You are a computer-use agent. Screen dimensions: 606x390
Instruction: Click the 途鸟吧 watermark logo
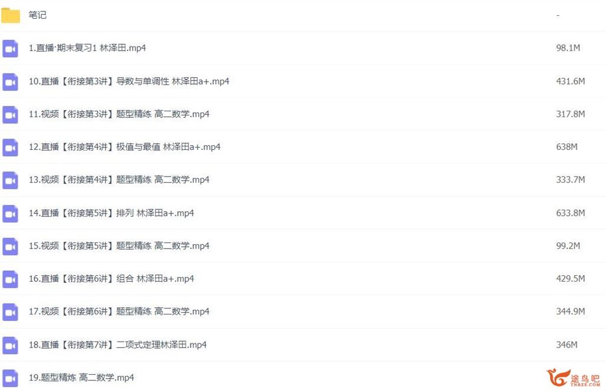(573, 377)
